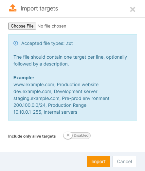Click the Accepted file types .txt note
Viewport: 145px width, 171px height.
47,43
